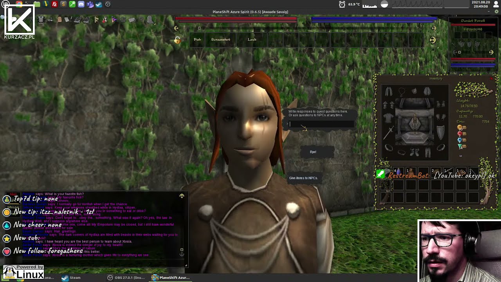This screenshot has width=501, height=282.
Task: Click the tombstone quit toolbar icon
Action: tap(150, 20)
